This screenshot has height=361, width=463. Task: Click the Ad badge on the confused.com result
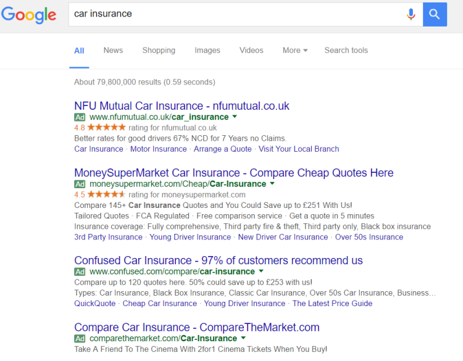pos(80,272)
